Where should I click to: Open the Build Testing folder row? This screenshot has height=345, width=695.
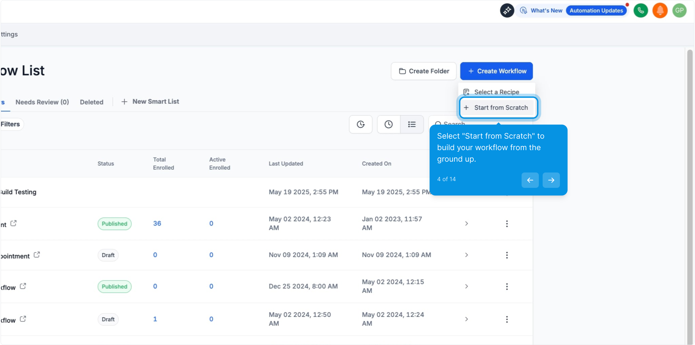point(266,192)
